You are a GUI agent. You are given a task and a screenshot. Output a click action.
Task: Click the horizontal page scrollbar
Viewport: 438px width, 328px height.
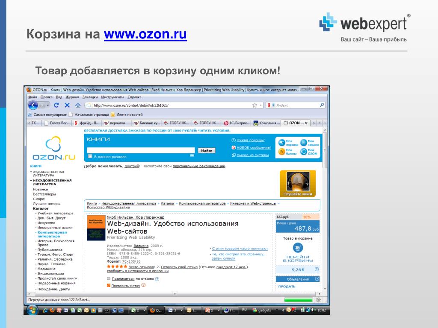coord(175,294)
